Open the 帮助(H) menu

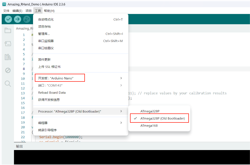(49, 11)
